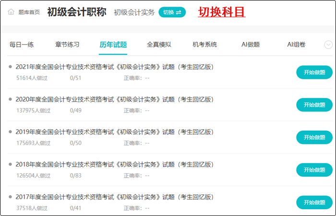Click the 初级会计实务 subject label

pos(134,12)
